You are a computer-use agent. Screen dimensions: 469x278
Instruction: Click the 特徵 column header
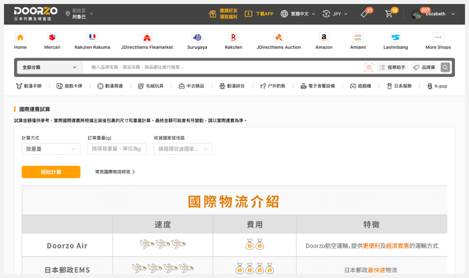pos(371,224)
